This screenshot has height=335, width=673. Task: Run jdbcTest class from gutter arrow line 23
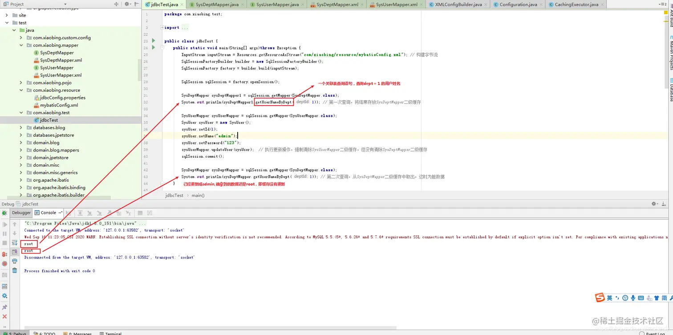(x=154, y=41)
